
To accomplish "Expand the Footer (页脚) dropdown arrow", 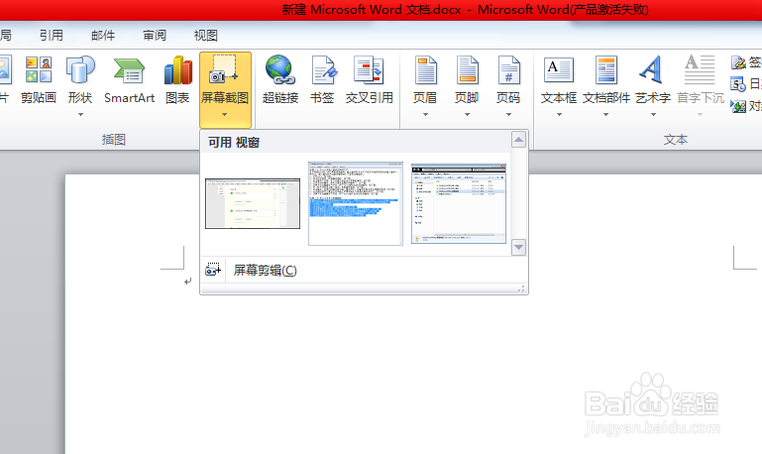I will pyautogui.click(x=467, y=115).
